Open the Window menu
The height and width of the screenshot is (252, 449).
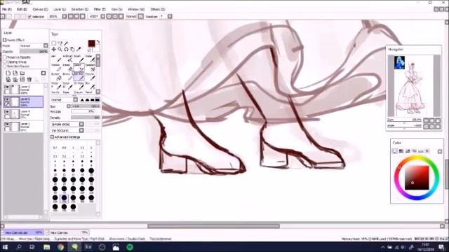point(136,9)
